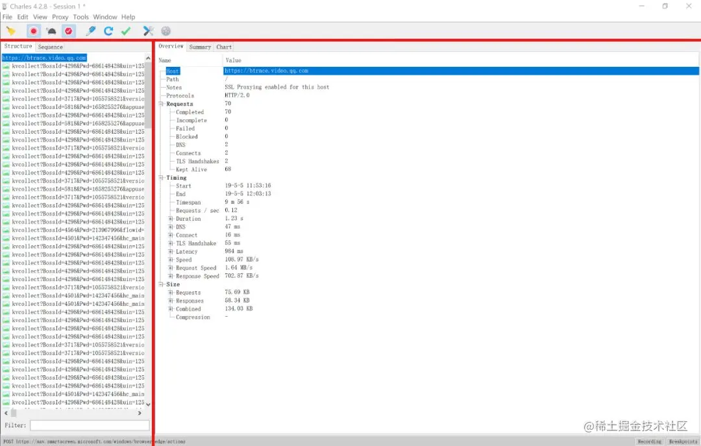Expand the Responses size row

(170, 301)
